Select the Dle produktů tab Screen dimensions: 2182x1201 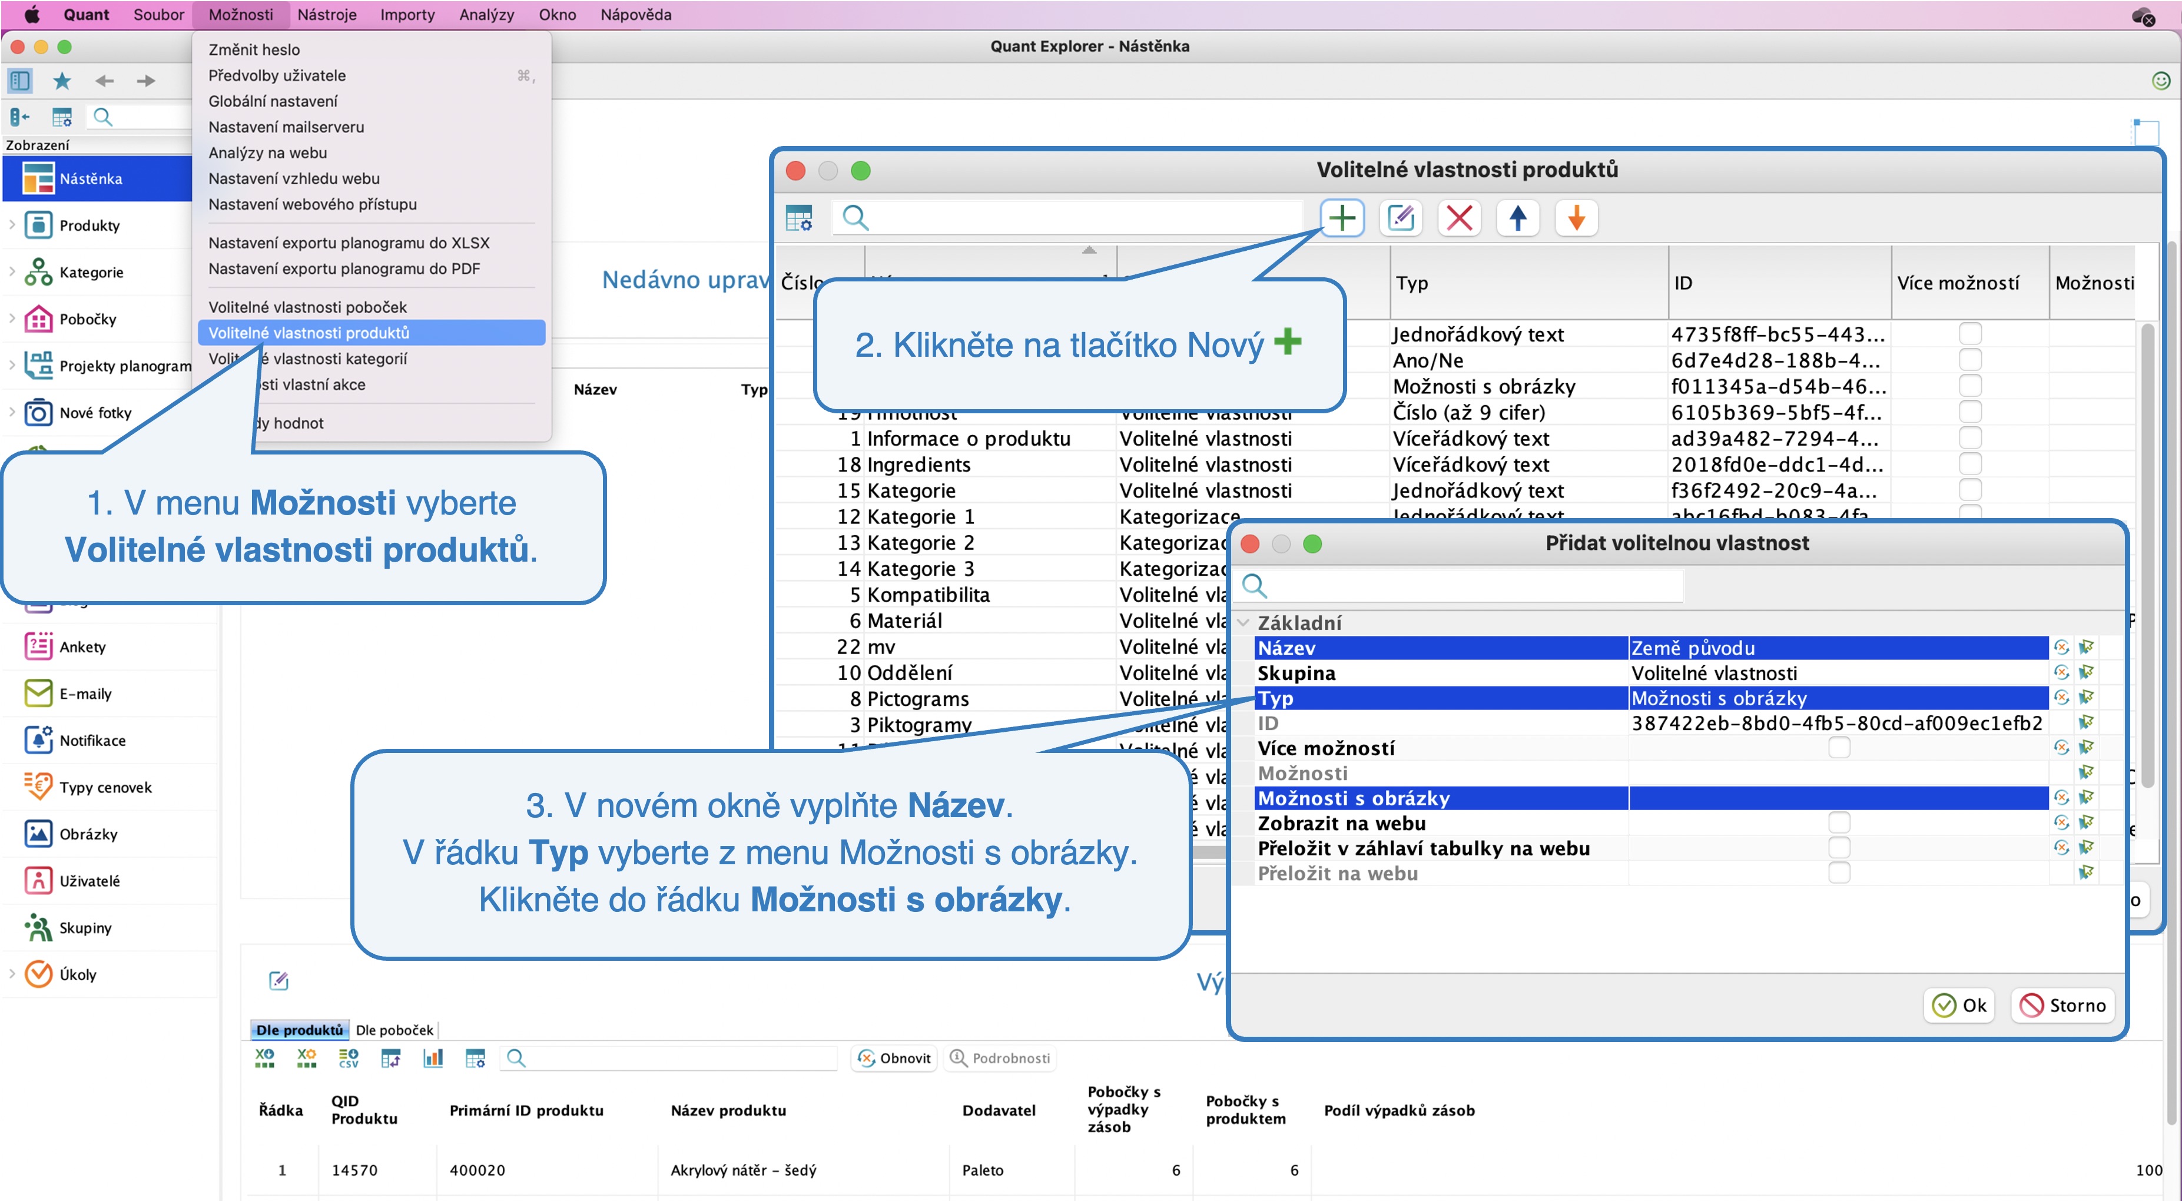(x=300, y=1031)
